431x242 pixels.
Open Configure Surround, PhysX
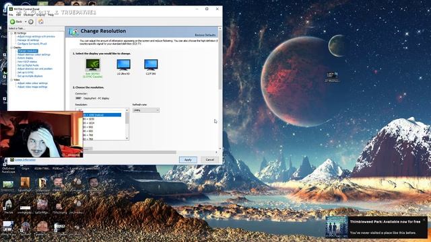[32, 44]
